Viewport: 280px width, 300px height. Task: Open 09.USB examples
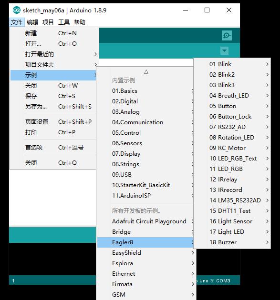click(x=145, y=175)
